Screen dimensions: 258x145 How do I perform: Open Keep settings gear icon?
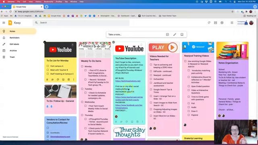(222, 23)
